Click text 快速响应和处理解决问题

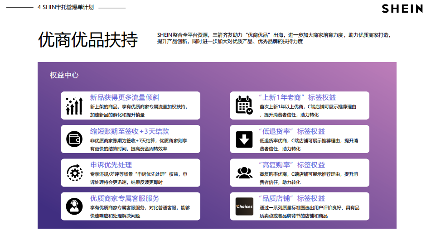pos(115,216)
